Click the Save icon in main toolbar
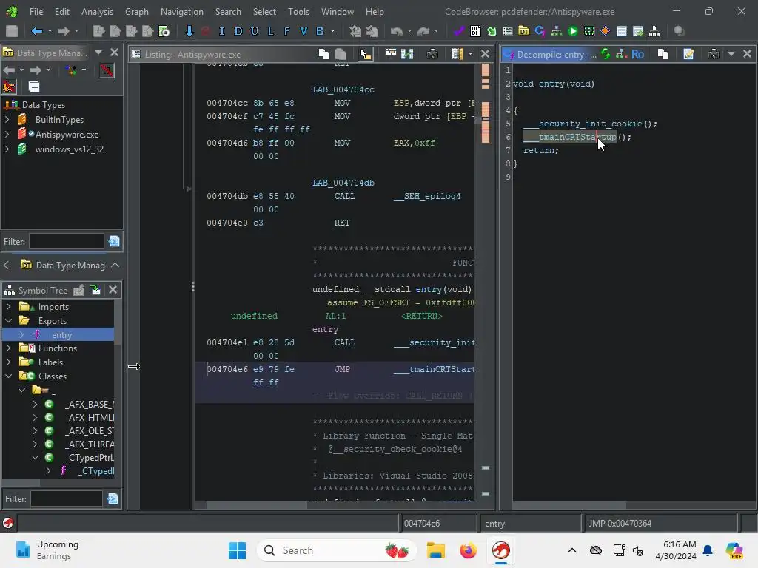 coord(12,31)
